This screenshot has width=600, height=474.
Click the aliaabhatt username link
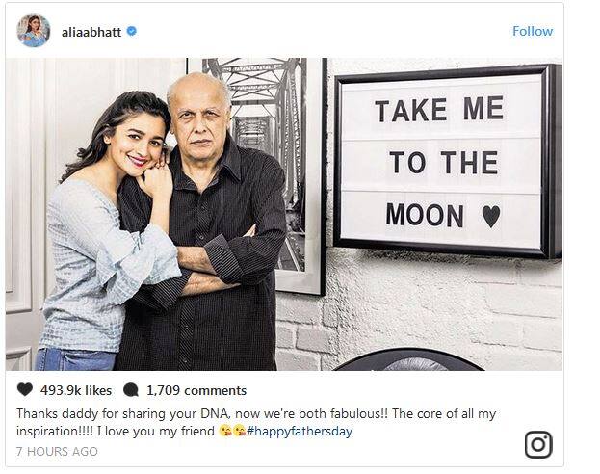(91, 32)
